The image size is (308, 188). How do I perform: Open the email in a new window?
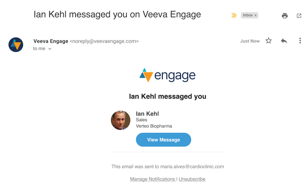(299, 16)
